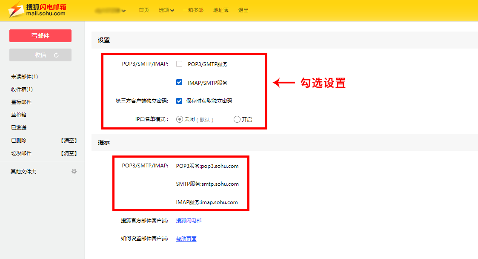
Task: Click the 提示 section heading
Action: tap(104, 142)
